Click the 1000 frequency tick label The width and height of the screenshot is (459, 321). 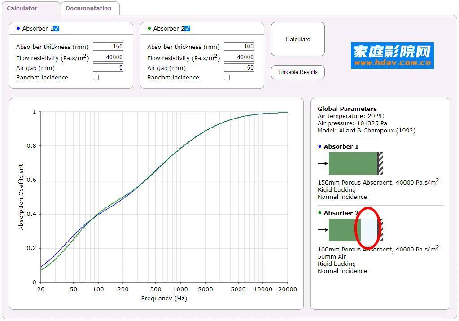(180, 290)
